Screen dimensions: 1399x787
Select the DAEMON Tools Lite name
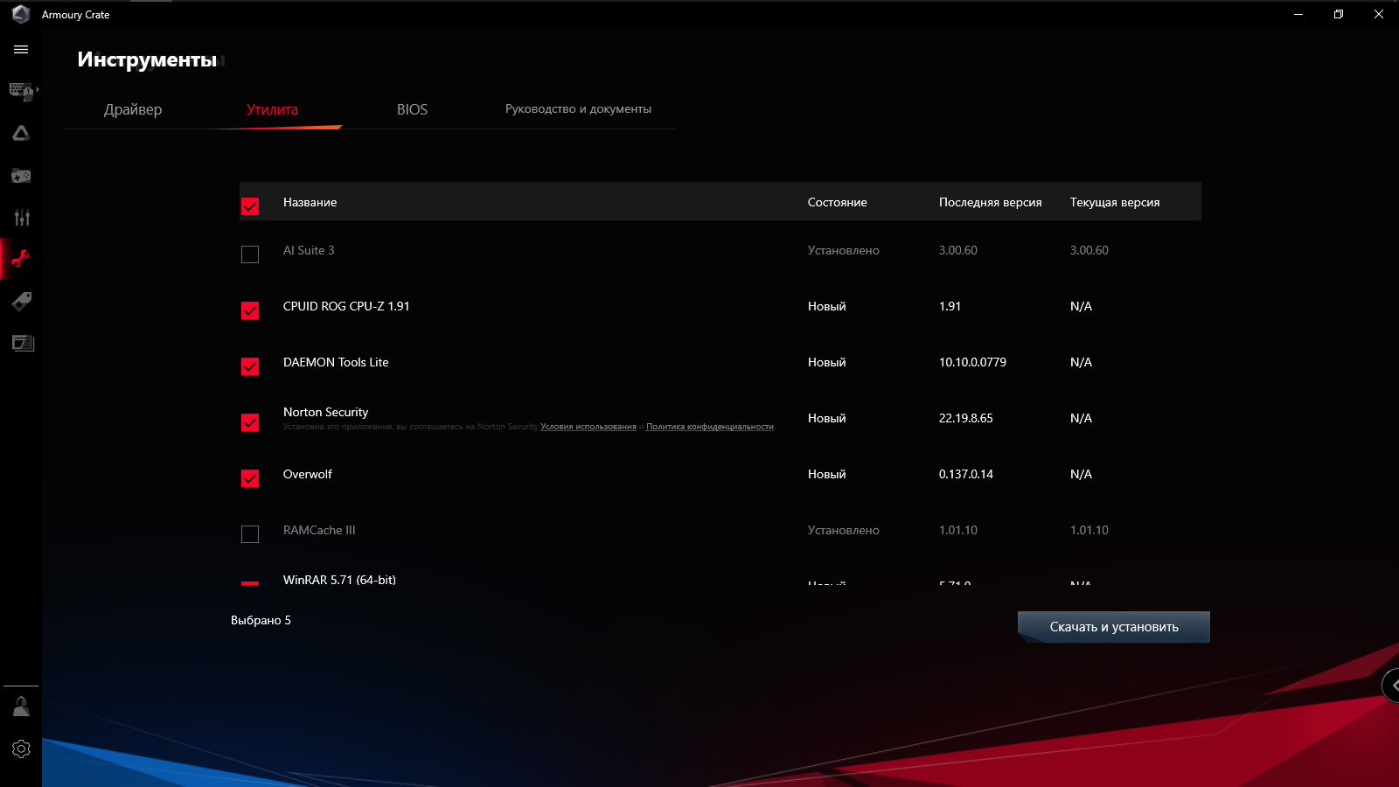click(x=336, y=362)
